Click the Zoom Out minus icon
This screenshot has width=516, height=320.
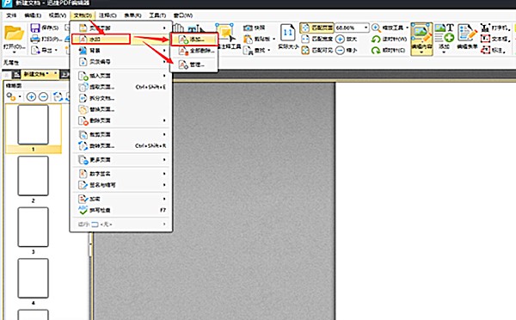point(340,50)
